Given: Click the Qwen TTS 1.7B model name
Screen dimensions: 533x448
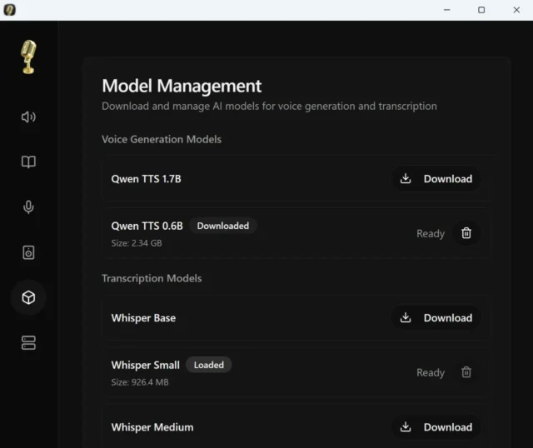Looking at the screenshot, I should click(x=147, y=179).
